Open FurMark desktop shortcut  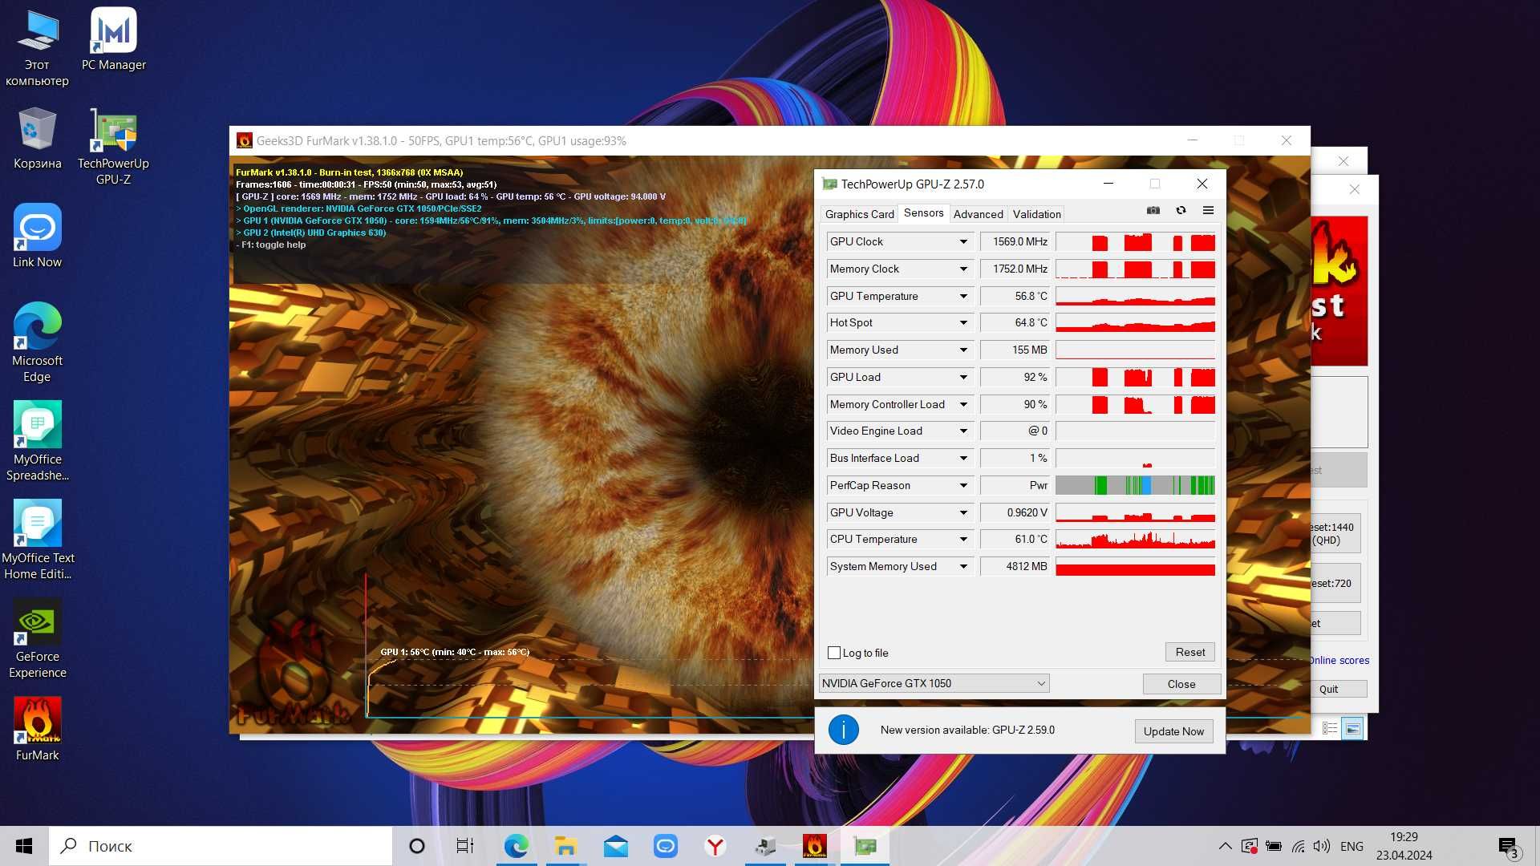(37, 730)
